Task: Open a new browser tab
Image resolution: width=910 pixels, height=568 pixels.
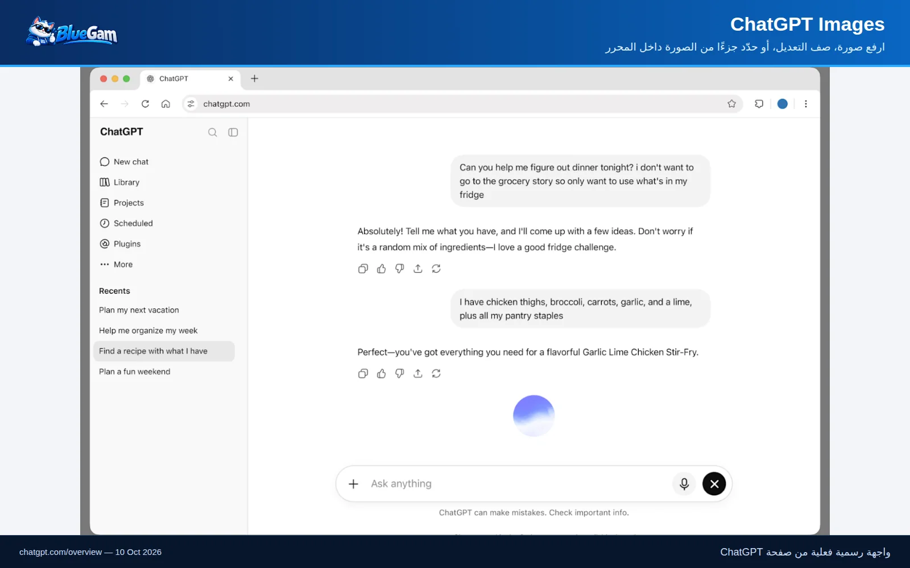Action: [x=254, y=78]
